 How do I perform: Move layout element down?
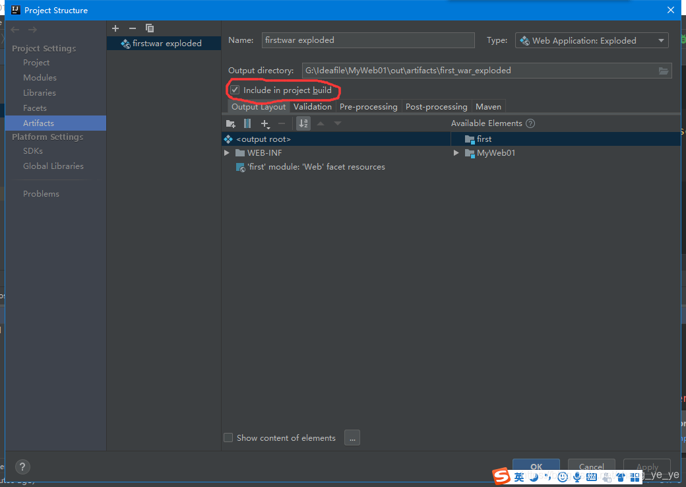[x=337, y=124]
